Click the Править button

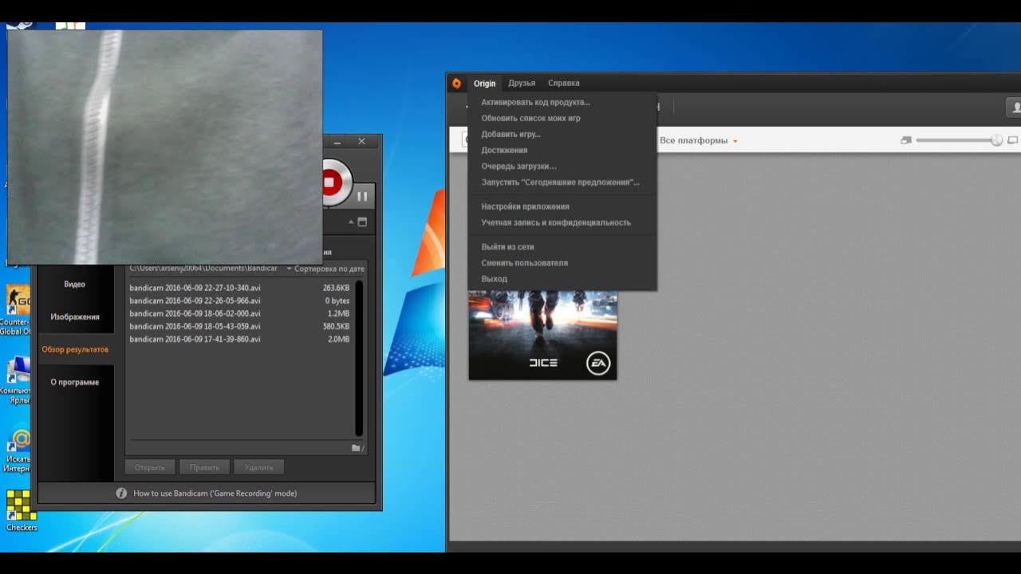pyautogui.click(x=204, y=467)
